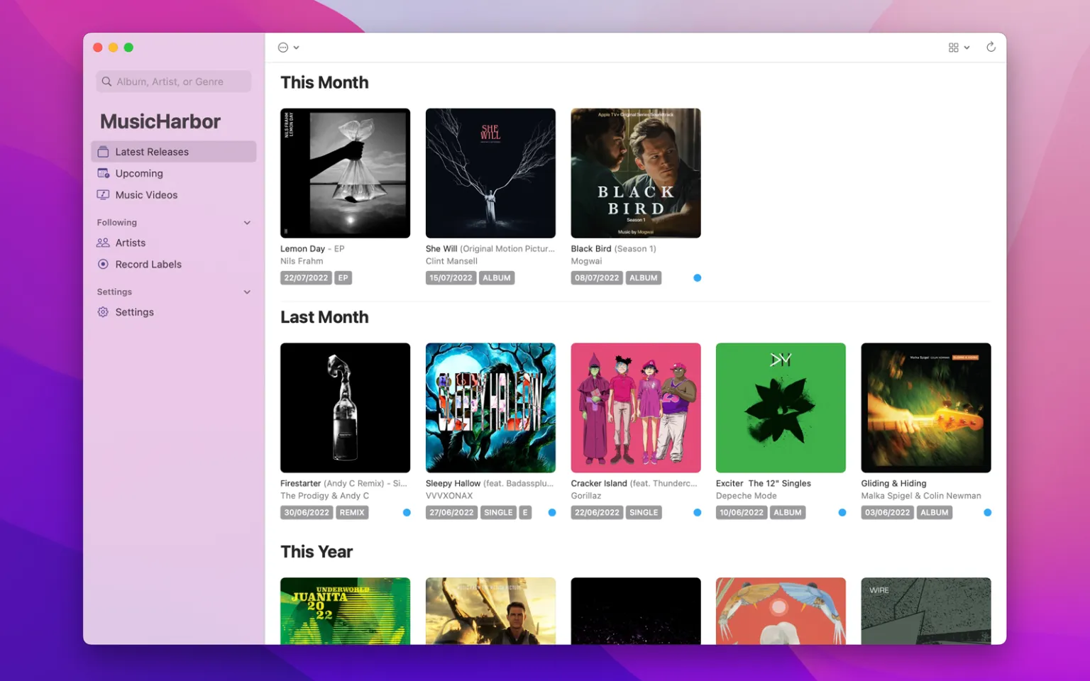The width and height of the screenshot is (1090, 681).
Task: Collapse the Settings section
Action: (x=247, y=292)
